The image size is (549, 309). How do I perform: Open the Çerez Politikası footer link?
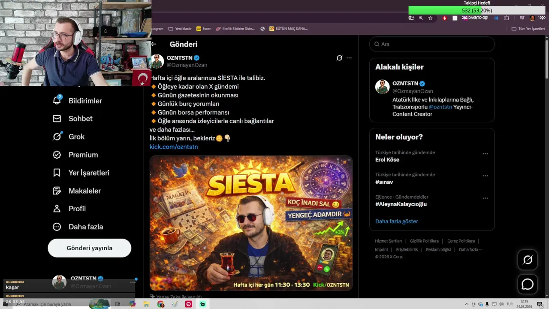(461, 241)
